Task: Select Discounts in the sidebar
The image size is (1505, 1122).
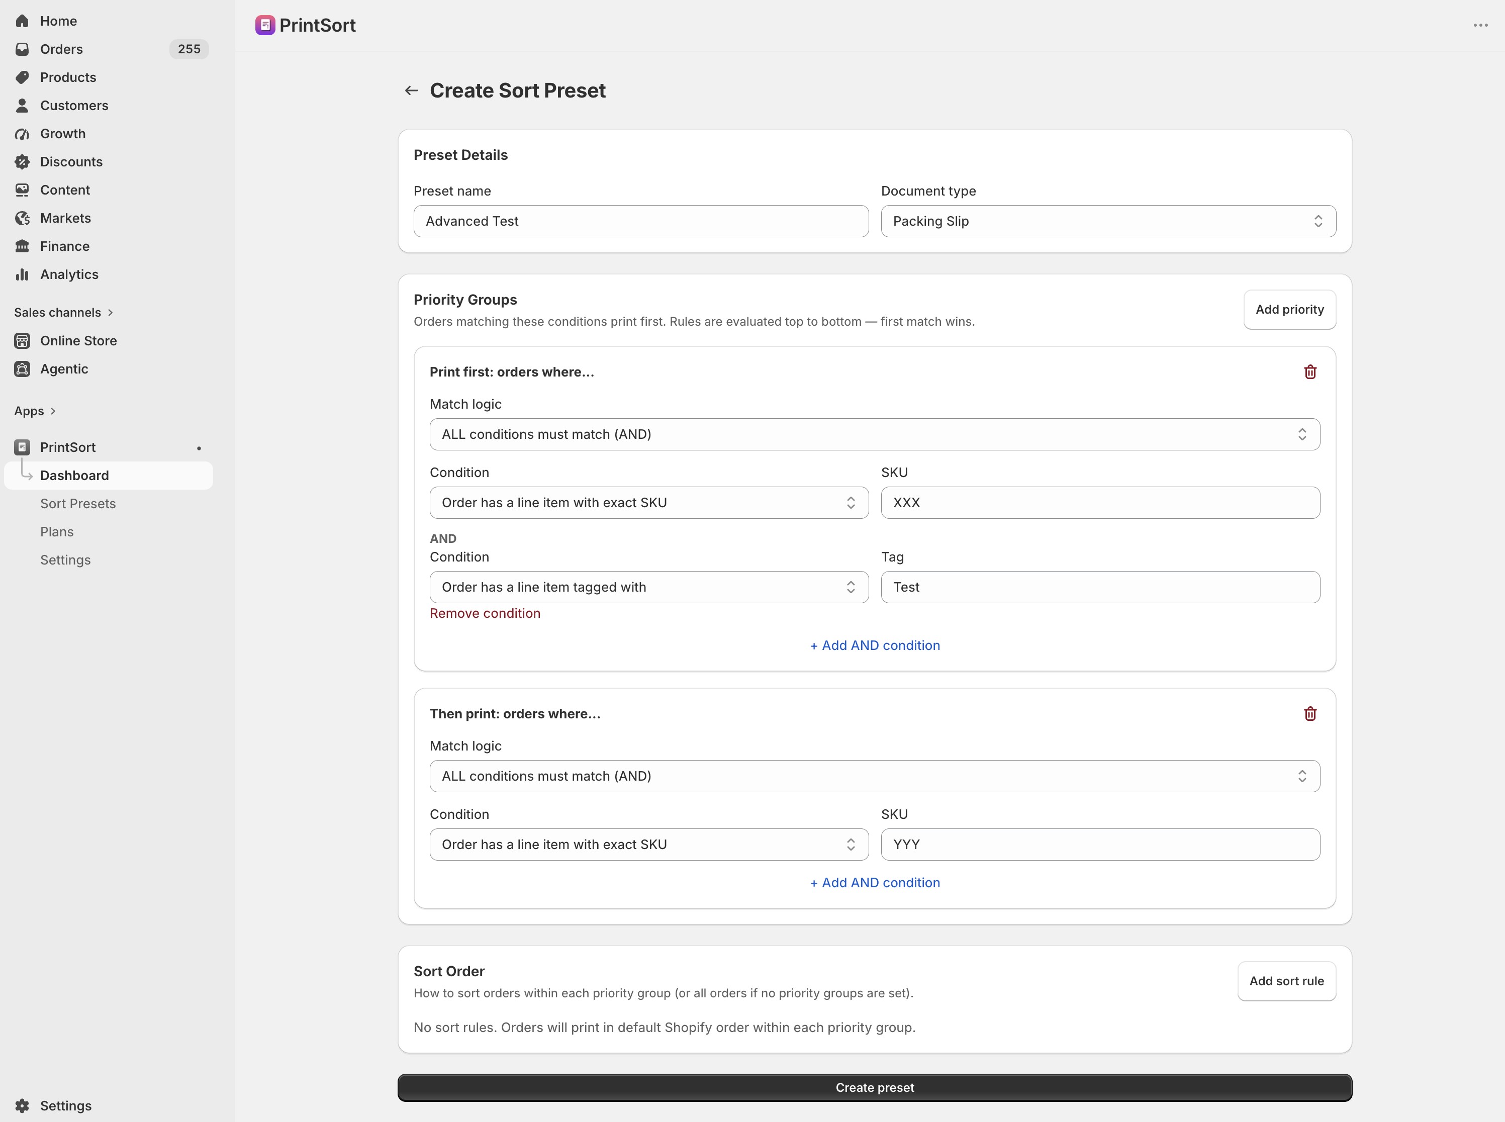Action: pyautogui.click(x=71, y=162)
